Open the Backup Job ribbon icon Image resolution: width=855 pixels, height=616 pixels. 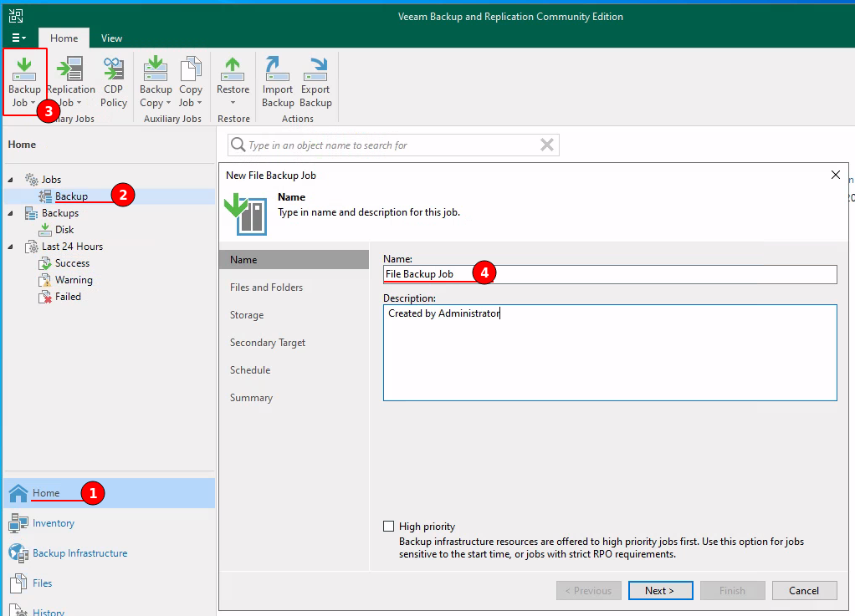pos(24,69)
